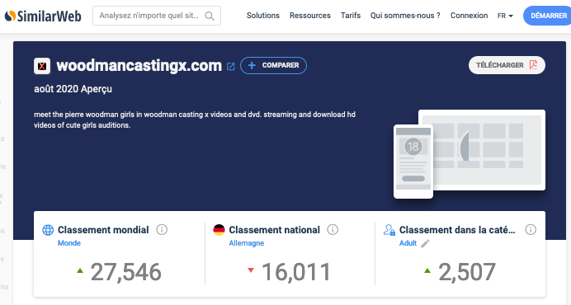Show info for Classement dans la catégorie
The image size is (571, 305).
pos(531,230)
